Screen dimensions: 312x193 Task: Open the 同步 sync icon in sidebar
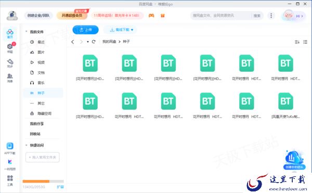[x=10, y=63]
